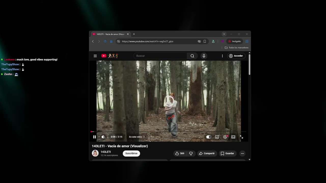Viewport: 326px width, 183px height.
Task: Click the Buscar search field
Action: (160, 56)
